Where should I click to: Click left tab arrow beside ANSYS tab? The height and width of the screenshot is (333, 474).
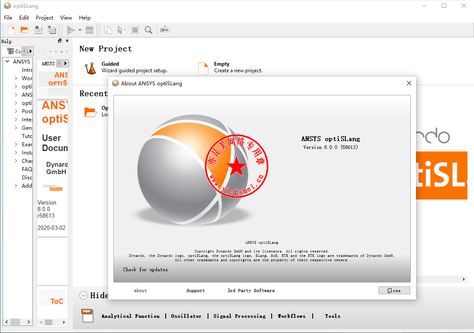[x=60, y=64]
